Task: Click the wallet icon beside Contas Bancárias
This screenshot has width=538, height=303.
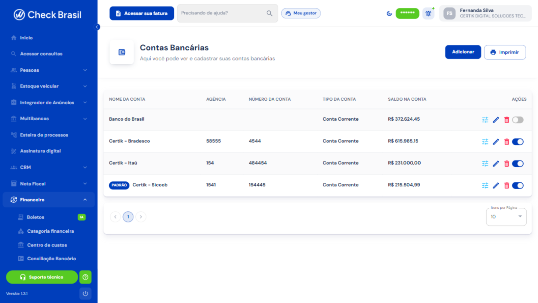Action: [122, 52]
